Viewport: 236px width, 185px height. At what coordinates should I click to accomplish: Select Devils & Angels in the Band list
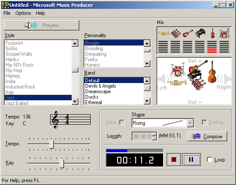(114, 86)
